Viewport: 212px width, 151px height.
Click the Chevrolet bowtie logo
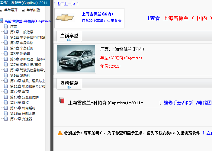65,18
